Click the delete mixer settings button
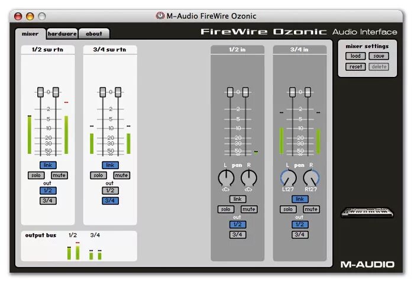Screen dimensions: 414x284 379,67
